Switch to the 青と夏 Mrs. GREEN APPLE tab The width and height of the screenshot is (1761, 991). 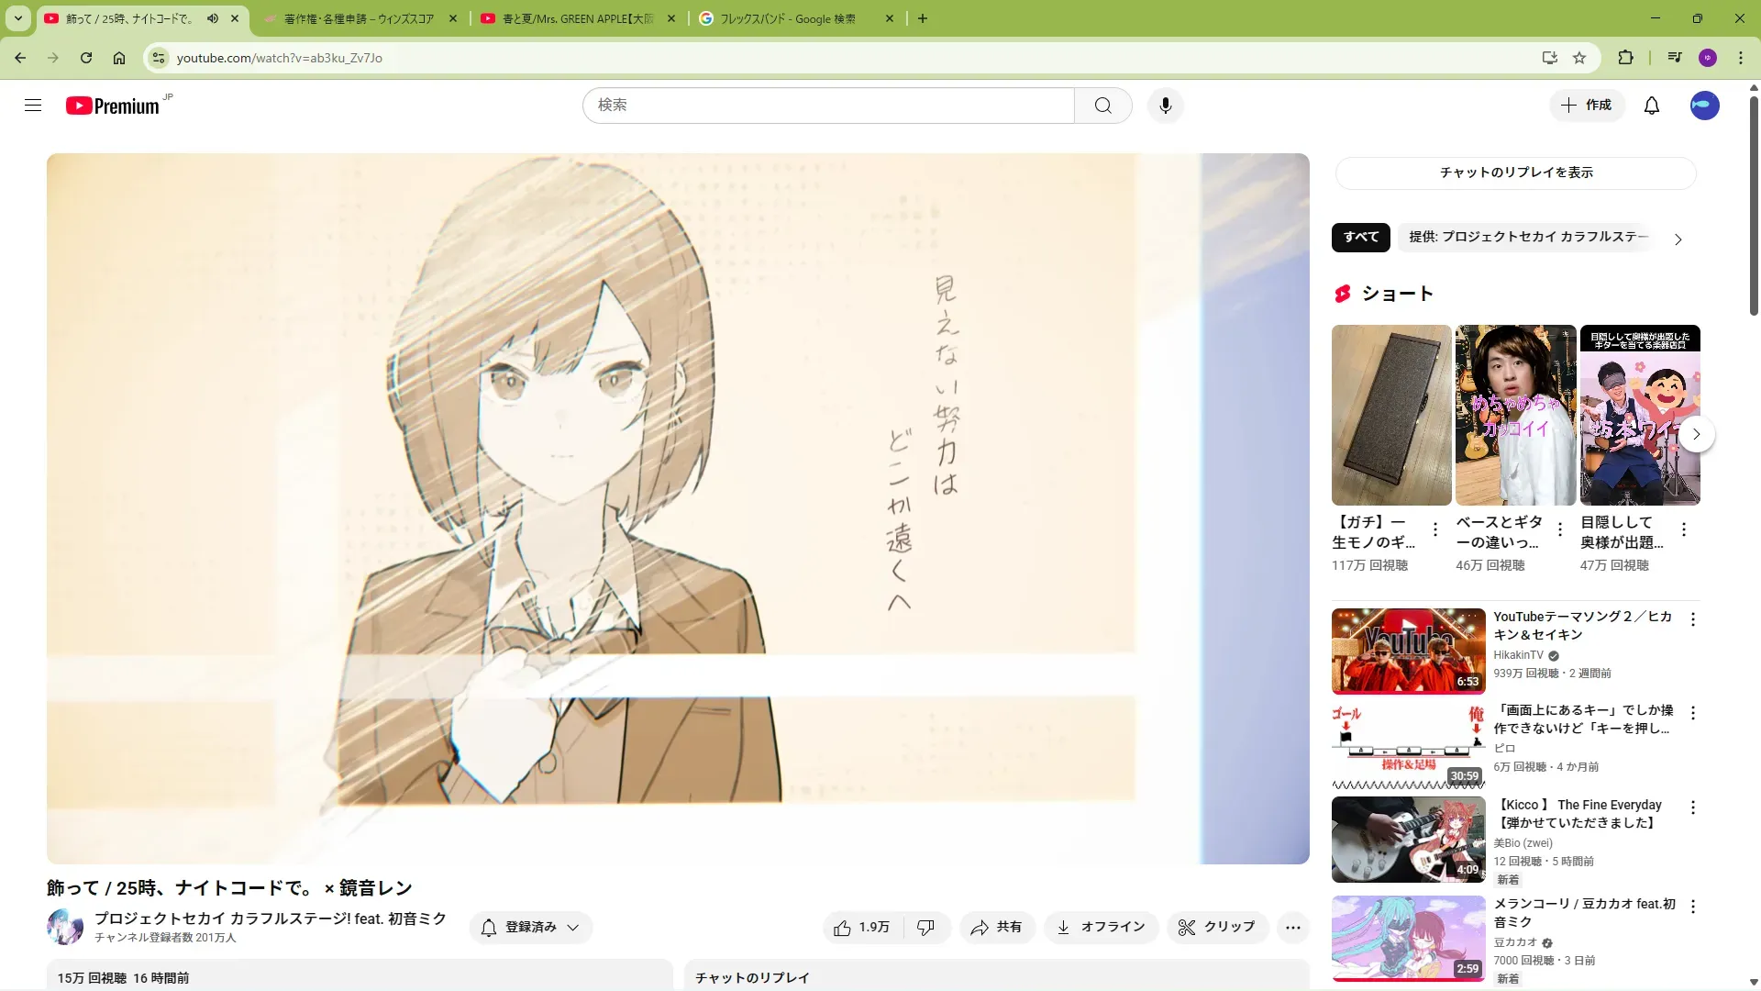[578, 18]
